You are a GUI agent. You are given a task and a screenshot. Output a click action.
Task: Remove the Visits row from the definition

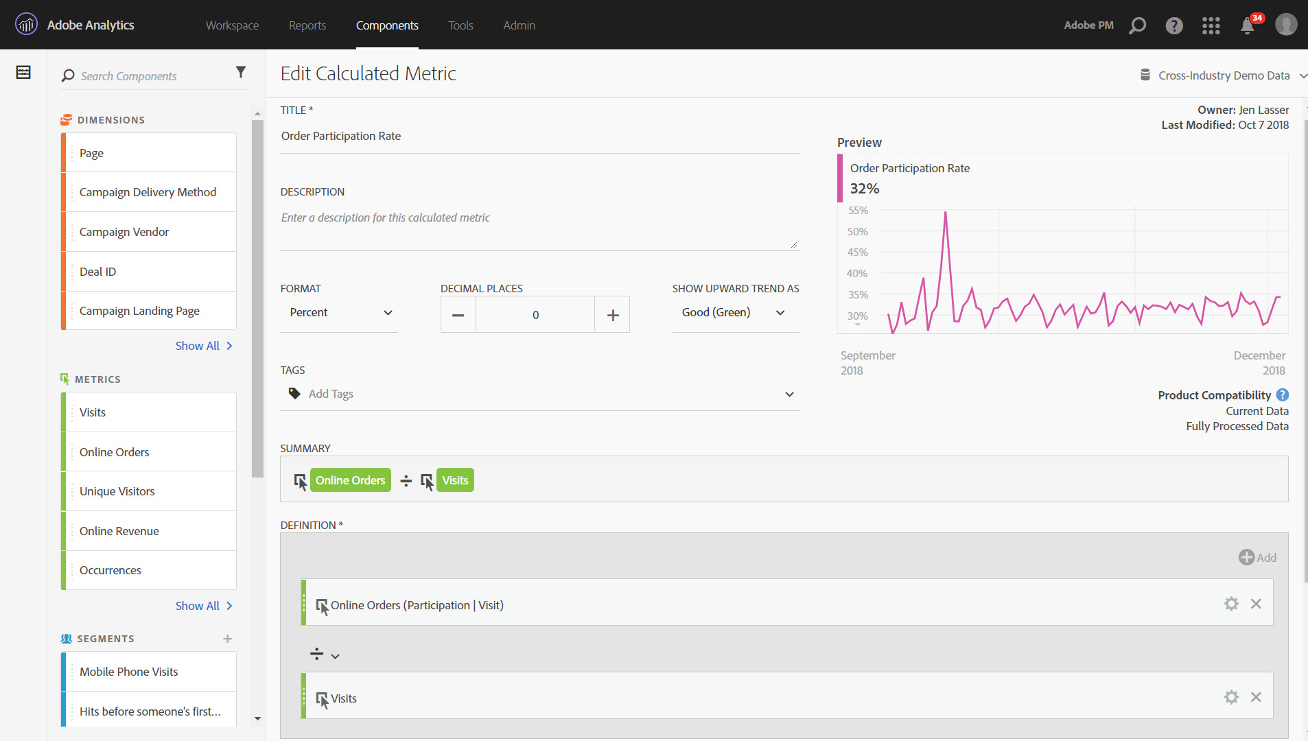pyautogui.click(x=1256, y=697)
